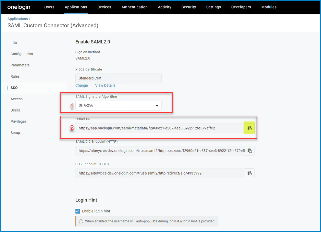
Task: Select the Access sidebar tab
Action: (x=16, y=99)
